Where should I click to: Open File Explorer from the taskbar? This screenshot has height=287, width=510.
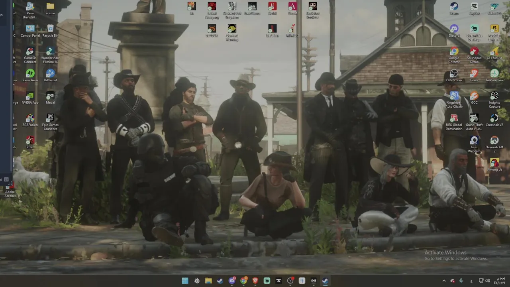tap(208, 281)
